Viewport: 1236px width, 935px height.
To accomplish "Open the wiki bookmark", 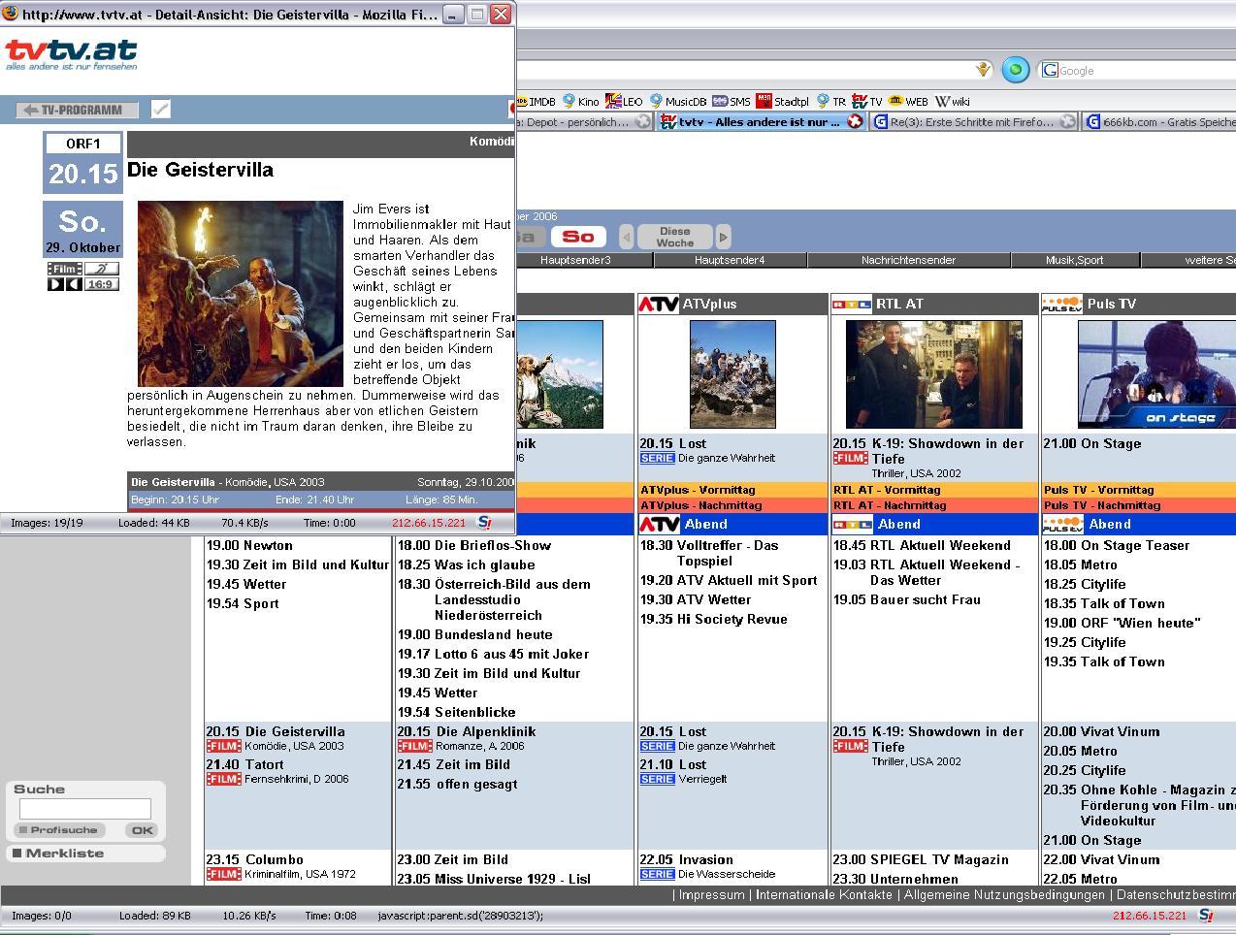I will pos(953,101).
